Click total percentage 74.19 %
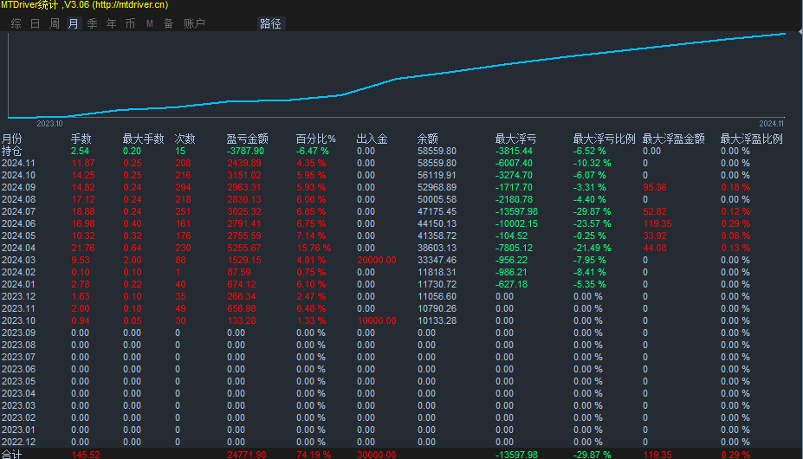Screen dimensions: 803x459 [x=314, y=455]
